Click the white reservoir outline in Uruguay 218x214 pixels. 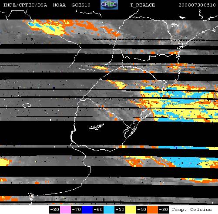coord(97,127)
